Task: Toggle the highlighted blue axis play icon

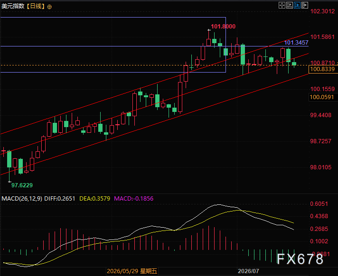Action: (297, 5)
